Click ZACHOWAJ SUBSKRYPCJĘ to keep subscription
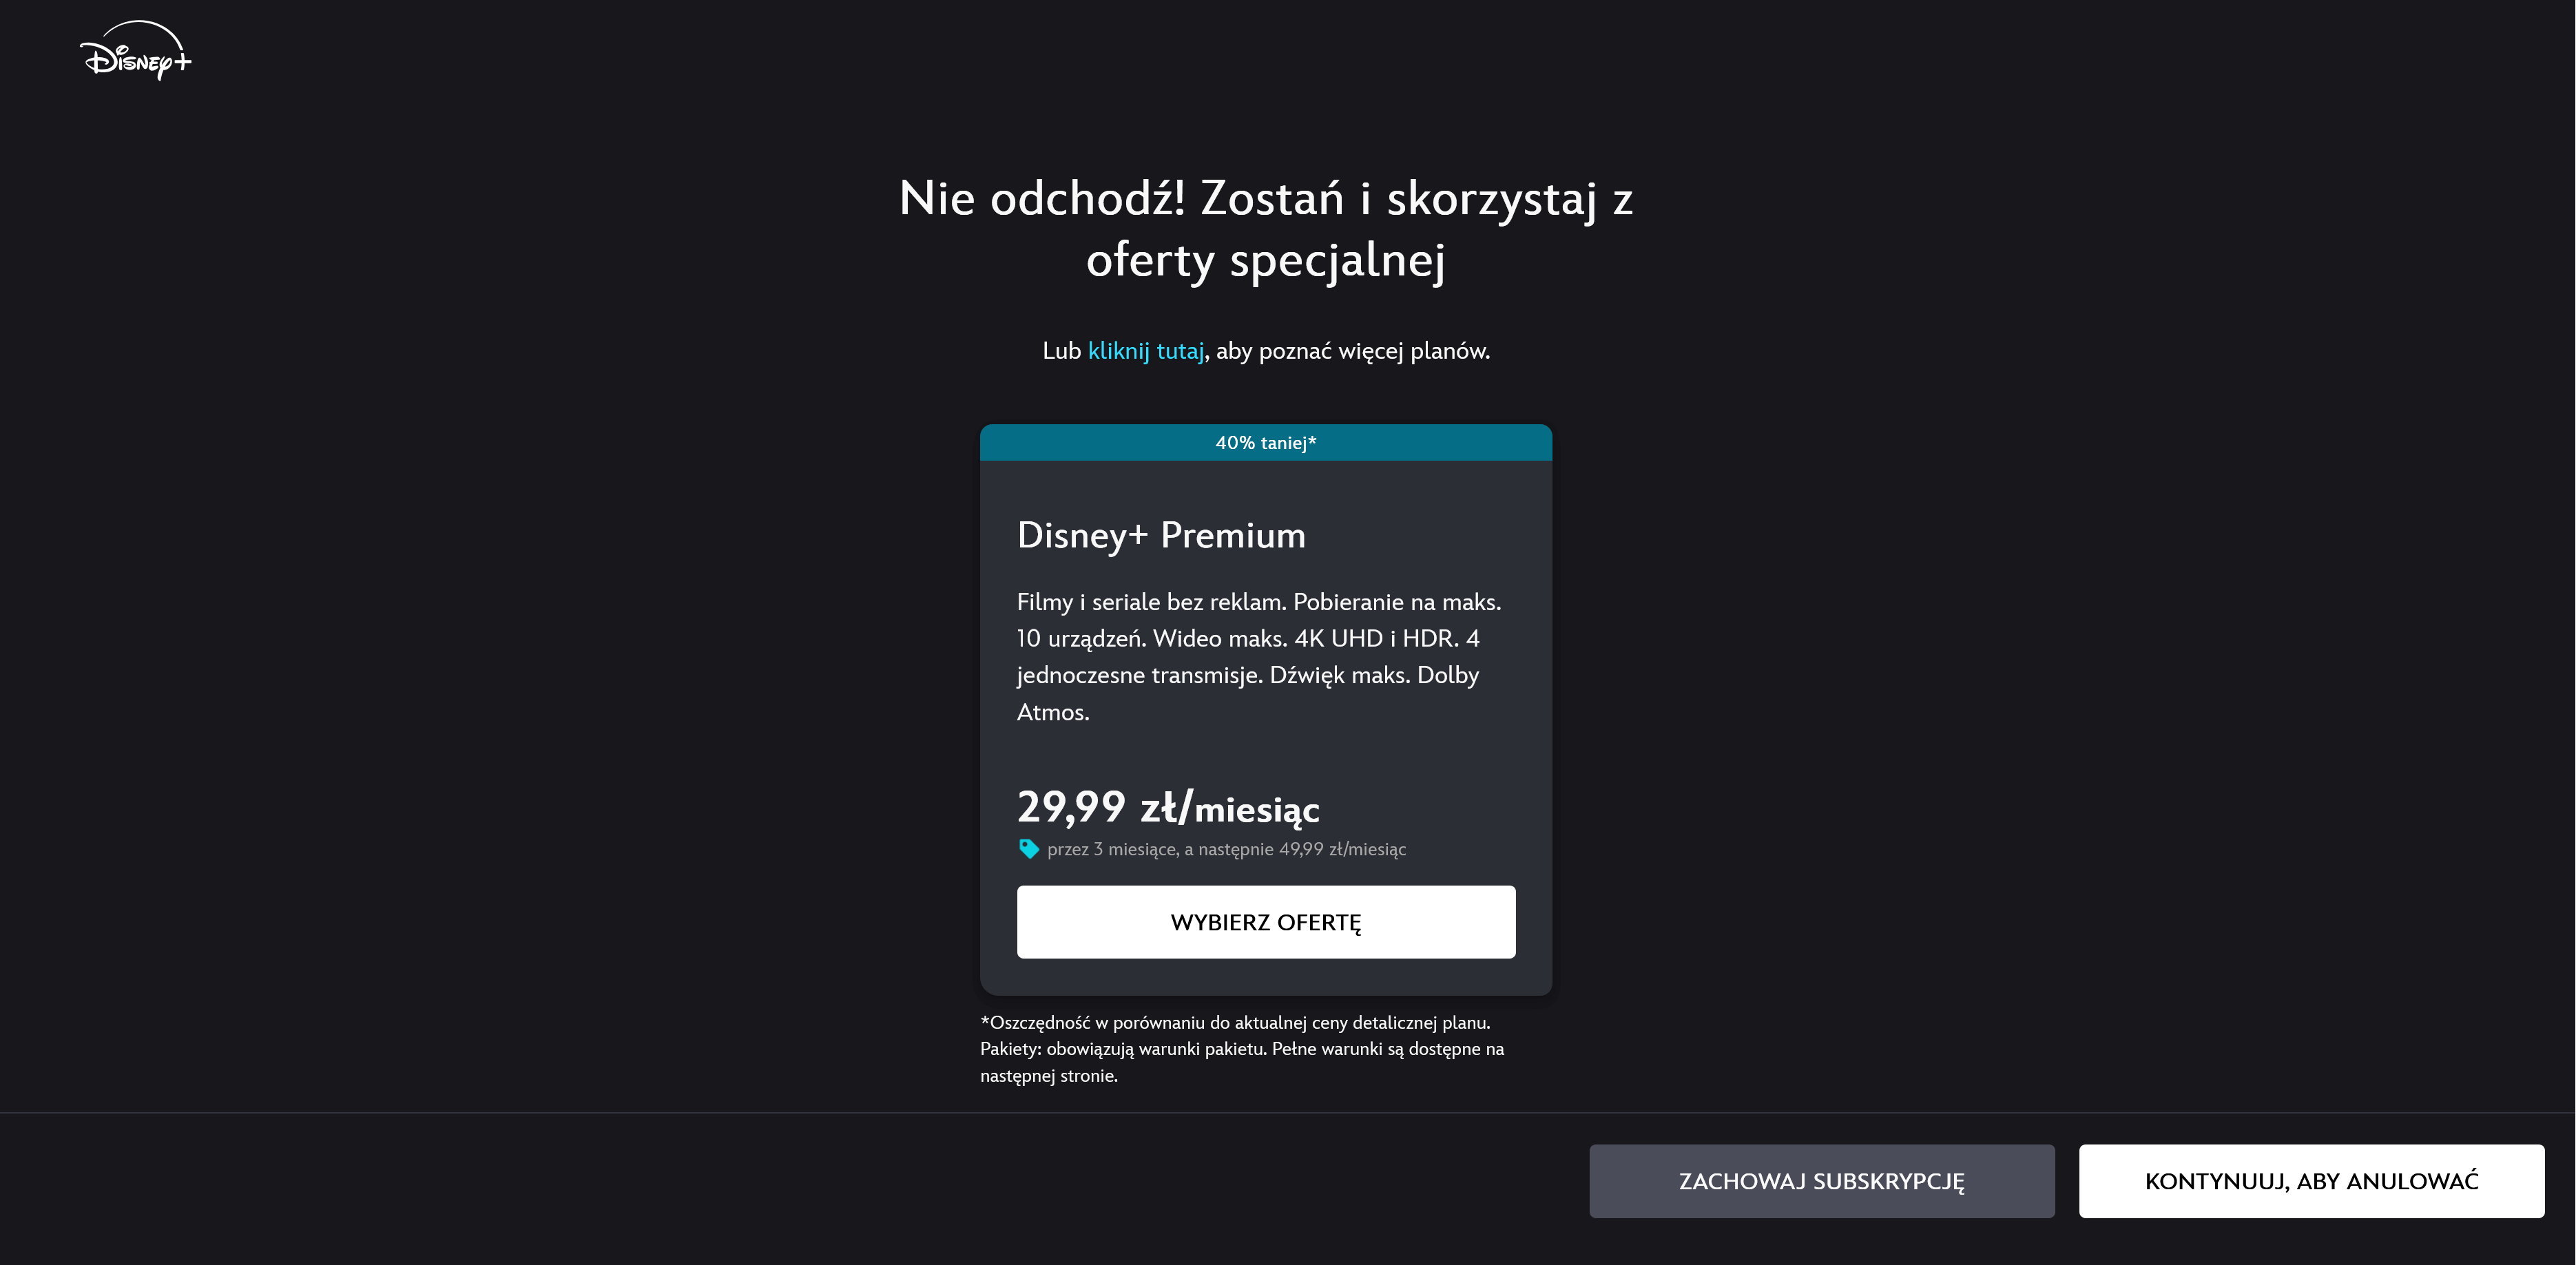The width and height of the screenshot is (2576, 1265). pyautogui.click(x=1821, y=1181)
